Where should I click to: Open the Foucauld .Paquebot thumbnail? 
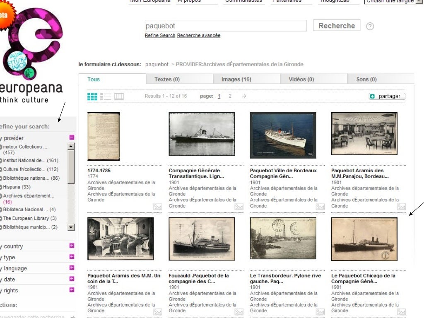click(x=202, y=239)
